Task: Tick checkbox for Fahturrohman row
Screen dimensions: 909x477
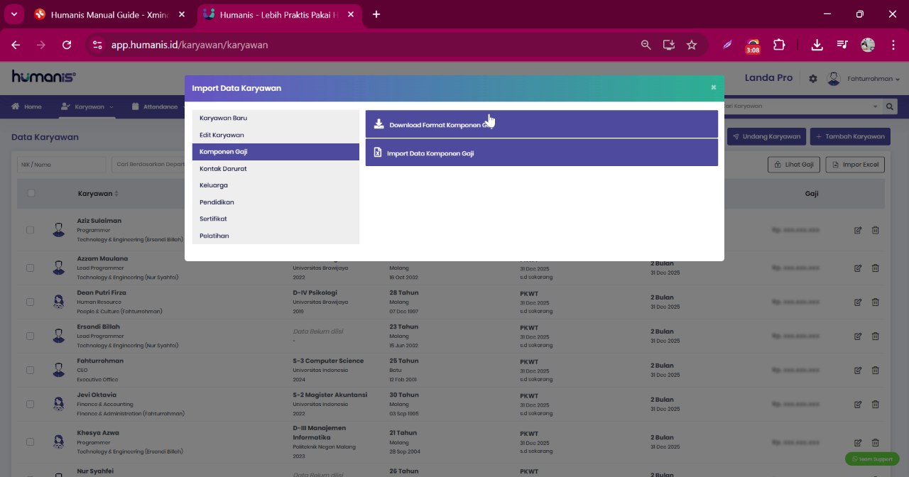Action: (x=30, y=370)
